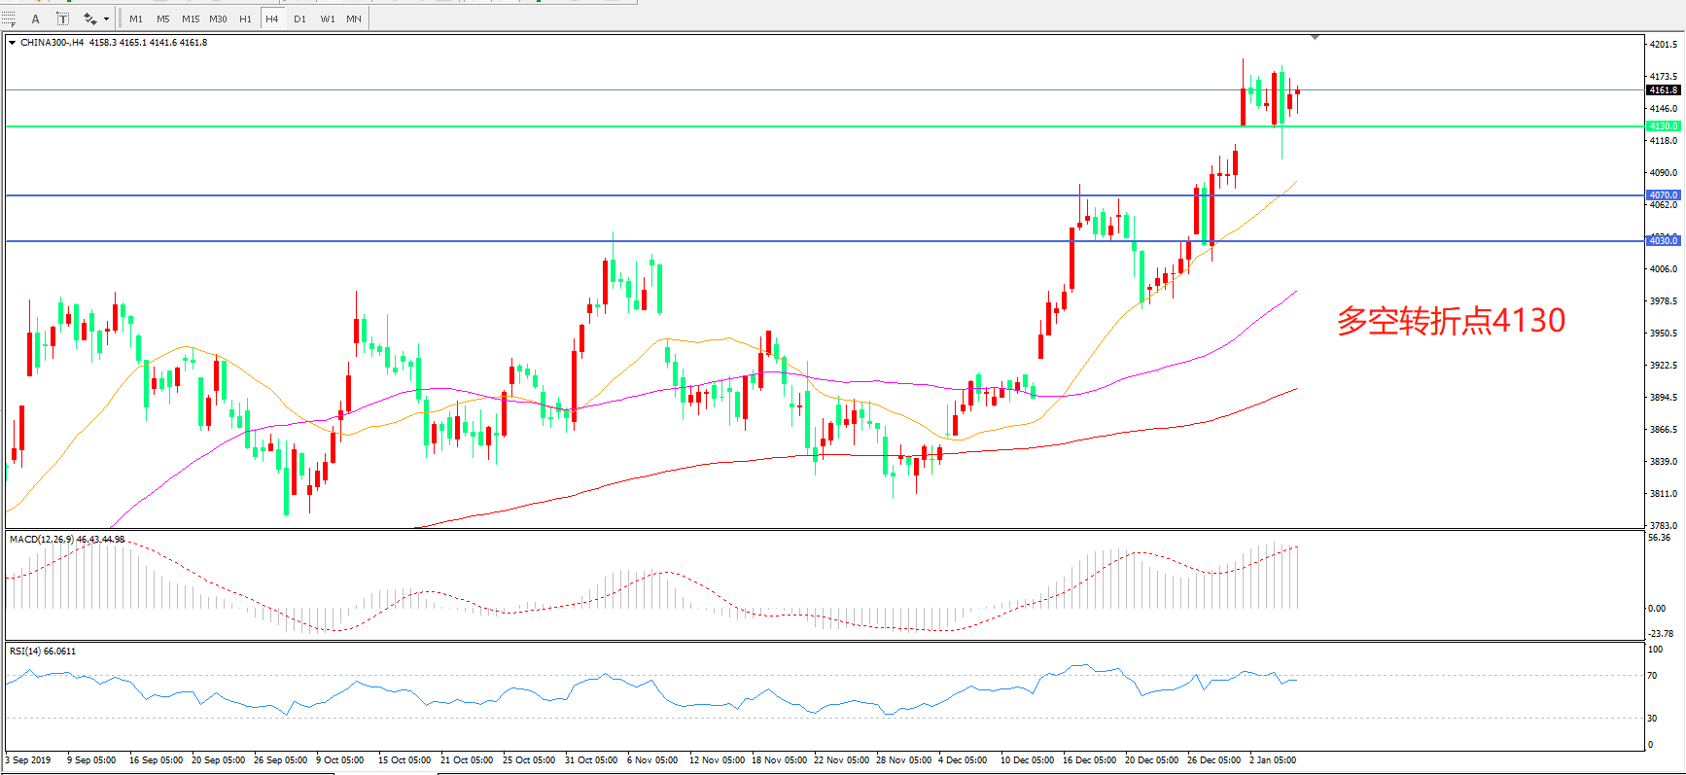Click the chart shift marker triangle

1315,37
